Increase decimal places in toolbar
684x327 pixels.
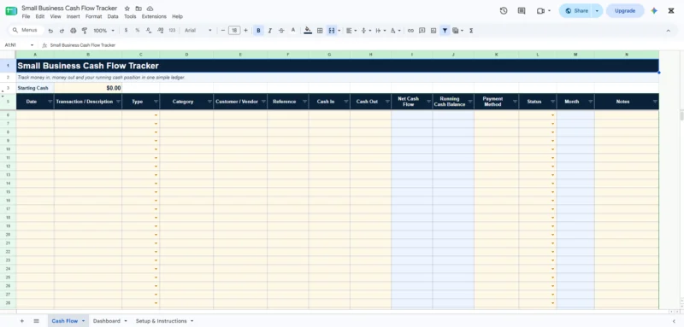tap(160, 31)
